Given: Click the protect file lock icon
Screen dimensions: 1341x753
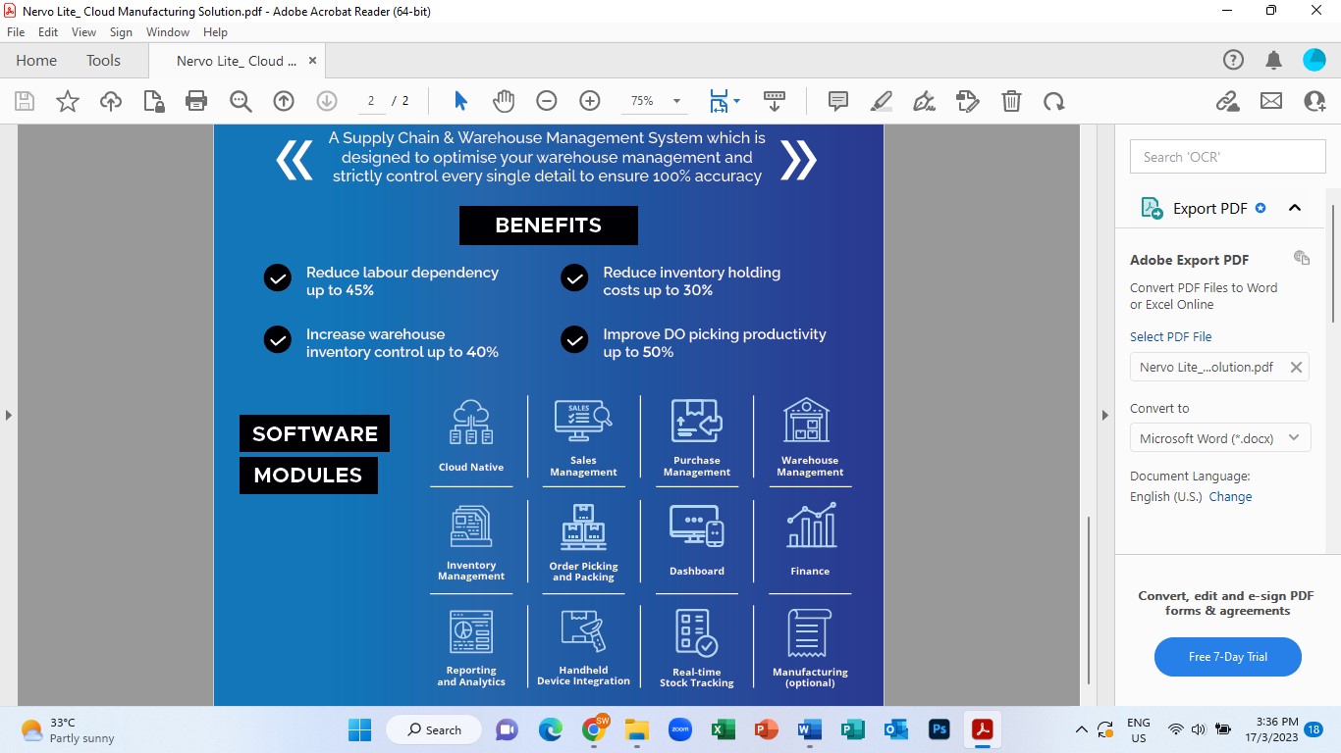Looking at the screenshot, I should (154, 101).
